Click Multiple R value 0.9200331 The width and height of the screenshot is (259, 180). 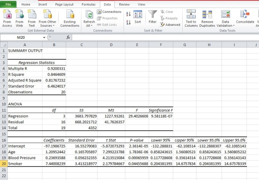point(54,69)
